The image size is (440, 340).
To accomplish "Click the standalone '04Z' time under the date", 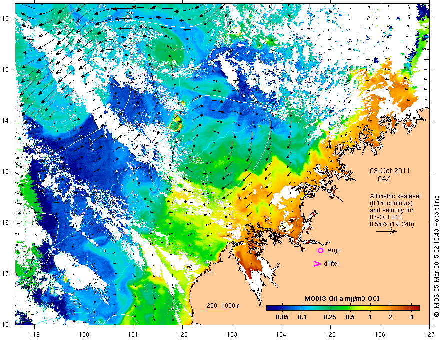I will pos(384,179).
